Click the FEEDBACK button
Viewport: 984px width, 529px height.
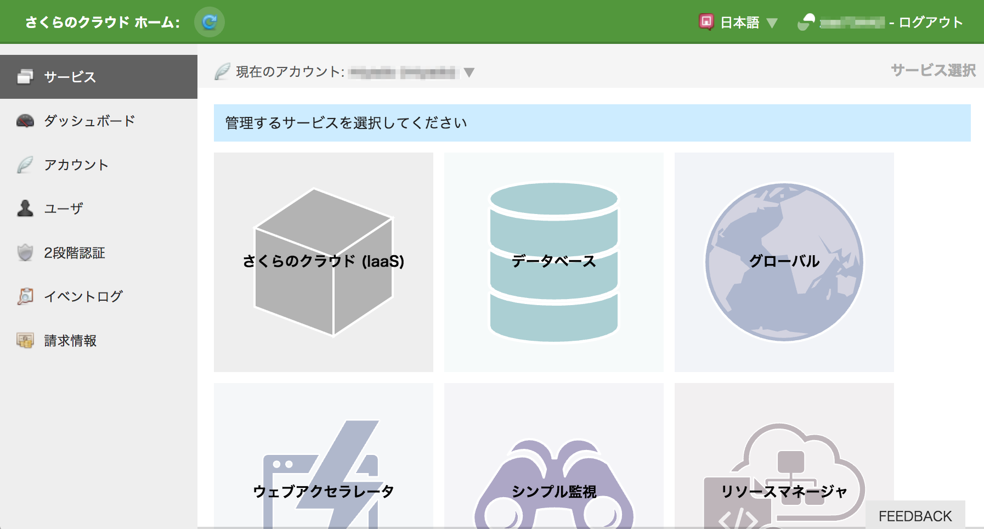click(915, 516)
